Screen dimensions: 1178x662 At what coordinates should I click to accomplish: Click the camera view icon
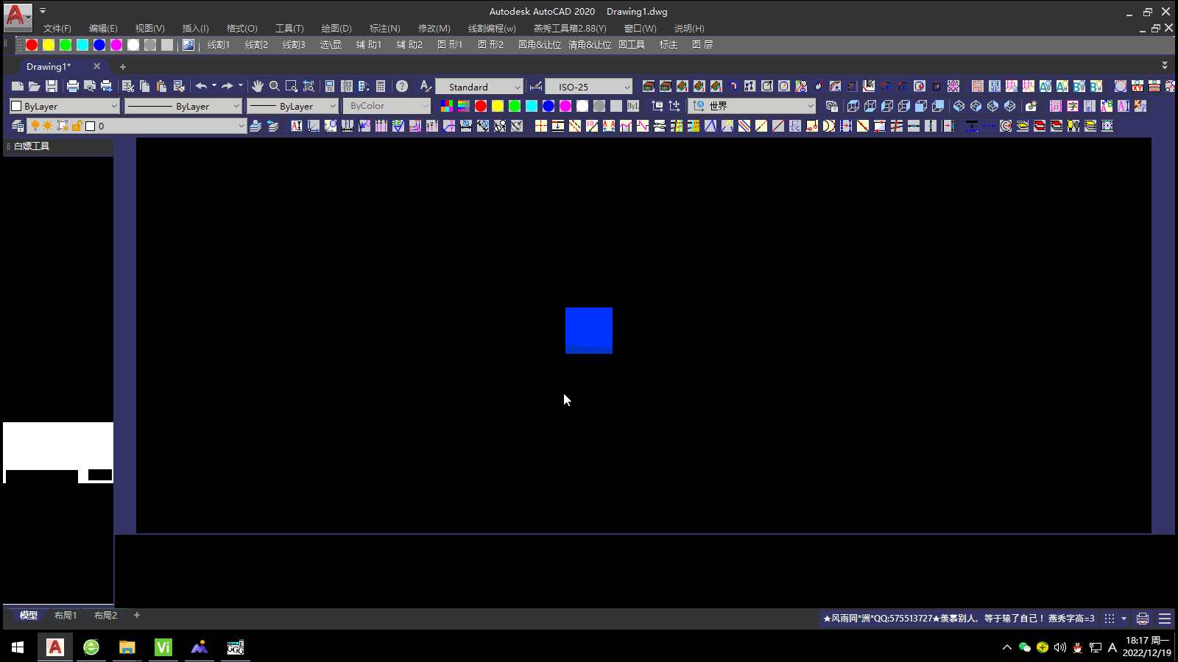pyautogui.click(x=1031, y=106)
